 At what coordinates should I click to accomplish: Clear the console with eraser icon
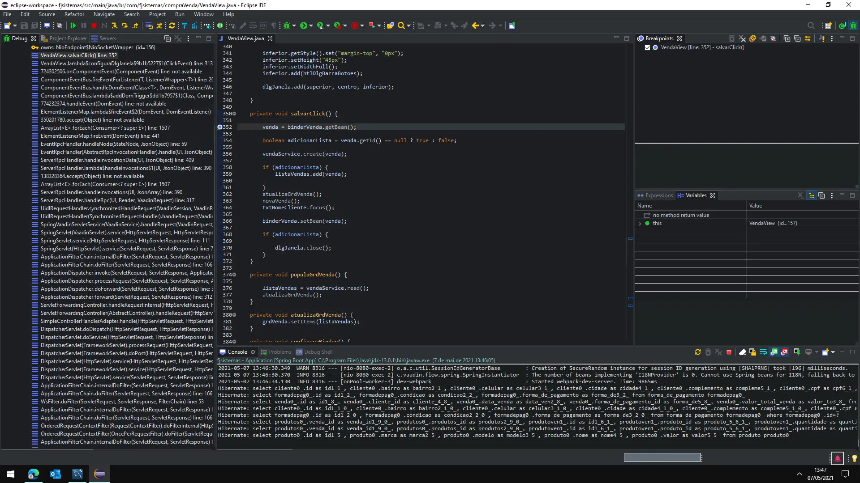pos(742,352)
